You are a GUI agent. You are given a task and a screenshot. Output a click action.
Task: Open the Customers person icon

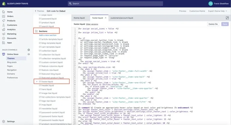click(x=4, y=25)
